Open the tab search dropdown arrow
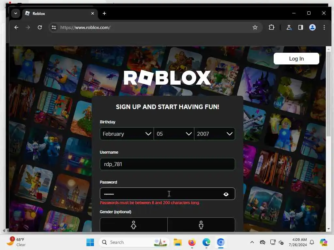This screenshot has height=250, width=334. tap(16, 13)
